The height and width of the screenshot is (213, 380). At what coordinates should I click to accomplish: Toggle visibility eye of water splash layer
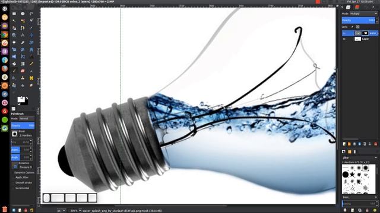(x=344, y=33)
